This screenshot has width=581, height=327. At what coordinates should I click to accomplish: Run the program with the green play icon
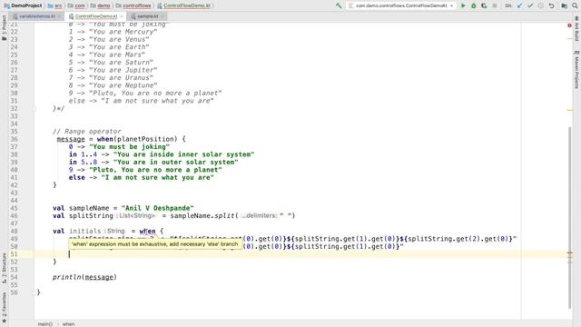(463, 5)
